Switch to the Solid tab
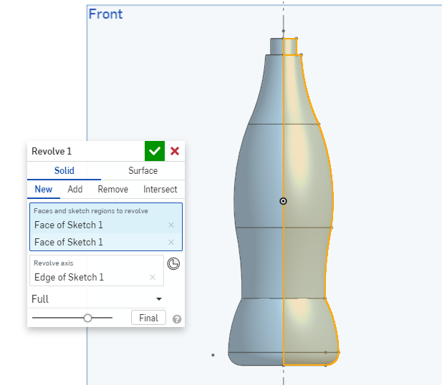 [x=64, y=170]
